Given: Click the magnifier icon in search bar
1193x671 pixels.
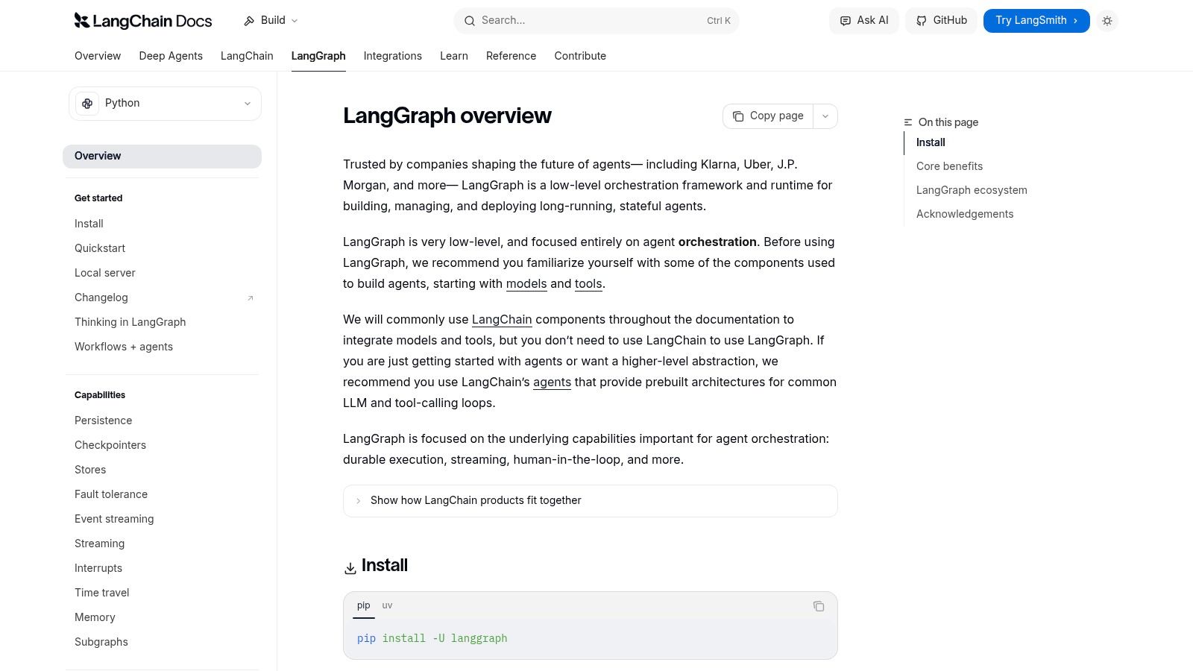Looking at the screenshot, I should coord(470,21).
